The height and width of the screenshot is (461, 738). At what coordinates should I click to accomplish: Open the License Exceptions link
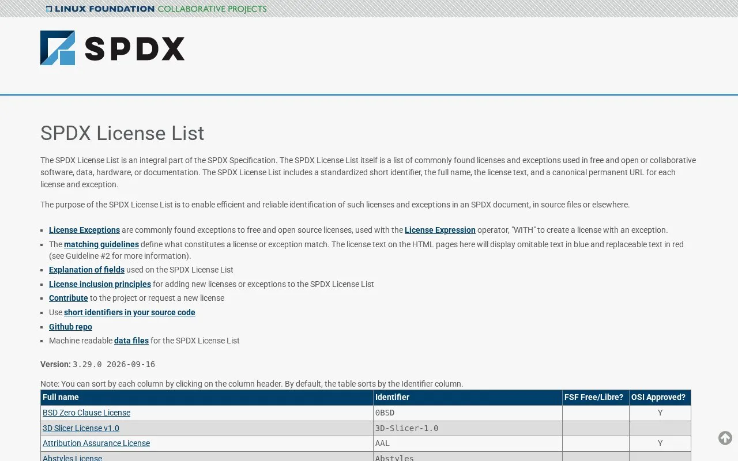click(x=84, y=230)
